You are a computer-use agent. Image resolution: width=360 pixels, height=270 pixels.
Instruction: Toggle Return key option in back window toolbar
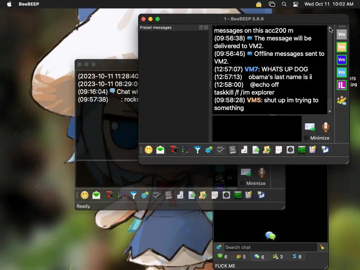(x=180, y=195)
